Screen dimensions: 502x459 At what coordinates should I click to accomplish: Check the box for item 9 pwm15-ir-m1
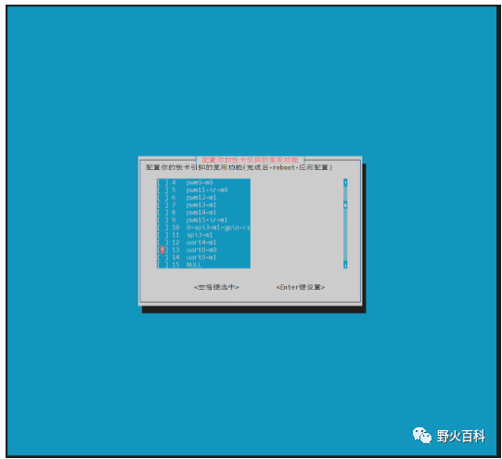tap(162, 220)
